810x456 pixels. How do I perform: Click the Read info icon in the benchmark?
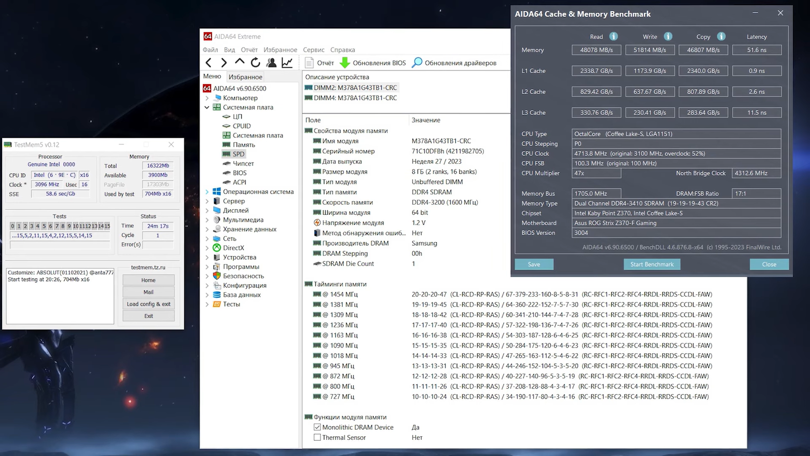click(613, 36)
